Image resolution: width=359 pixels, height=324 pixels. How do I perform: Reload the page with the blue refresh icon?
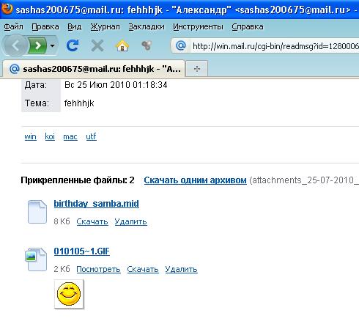[73, 45]
